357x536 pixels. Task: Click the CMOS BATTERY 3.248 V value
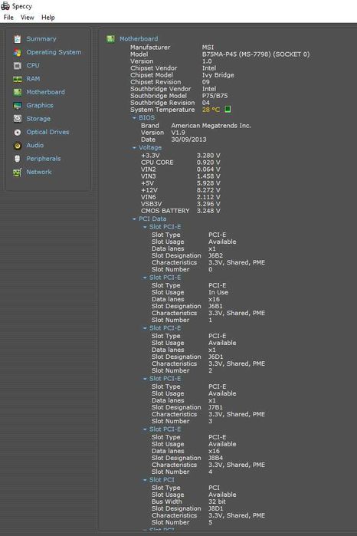208,211
